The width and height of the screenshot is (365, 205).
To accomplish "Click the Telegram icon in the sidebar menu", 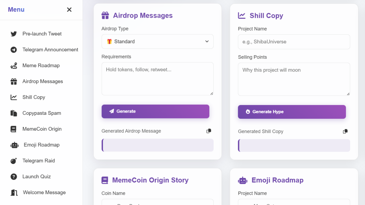I will click(x=14, y=50).
